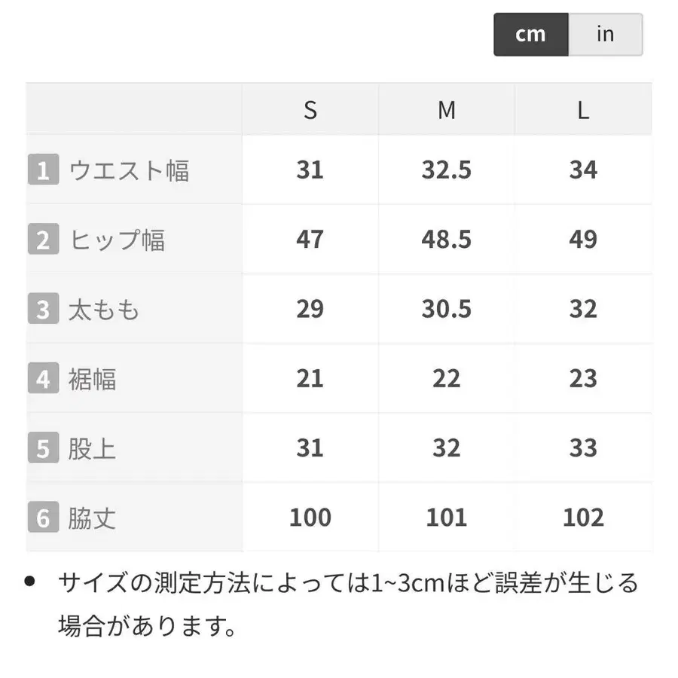Select the S size column header

(x=310, y=110)
